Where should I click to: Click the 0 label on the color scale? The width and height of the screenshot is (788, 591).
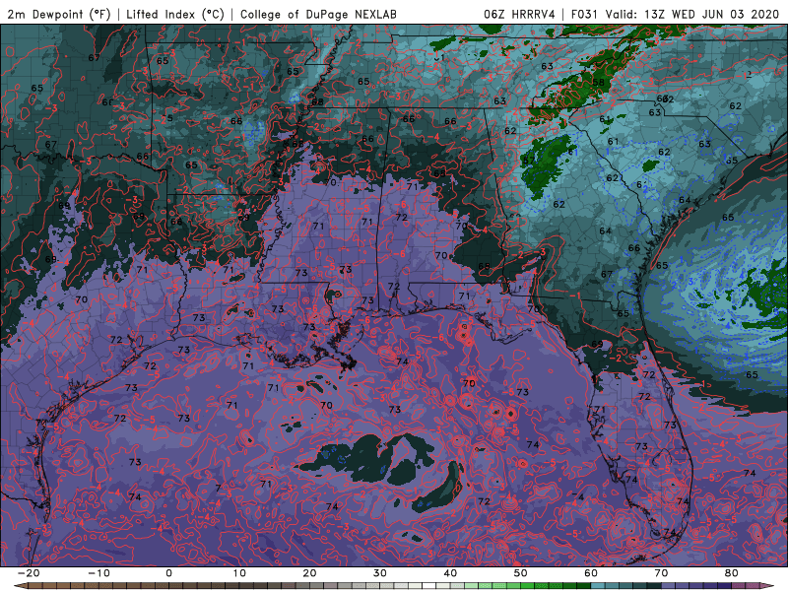pos(168,573)
